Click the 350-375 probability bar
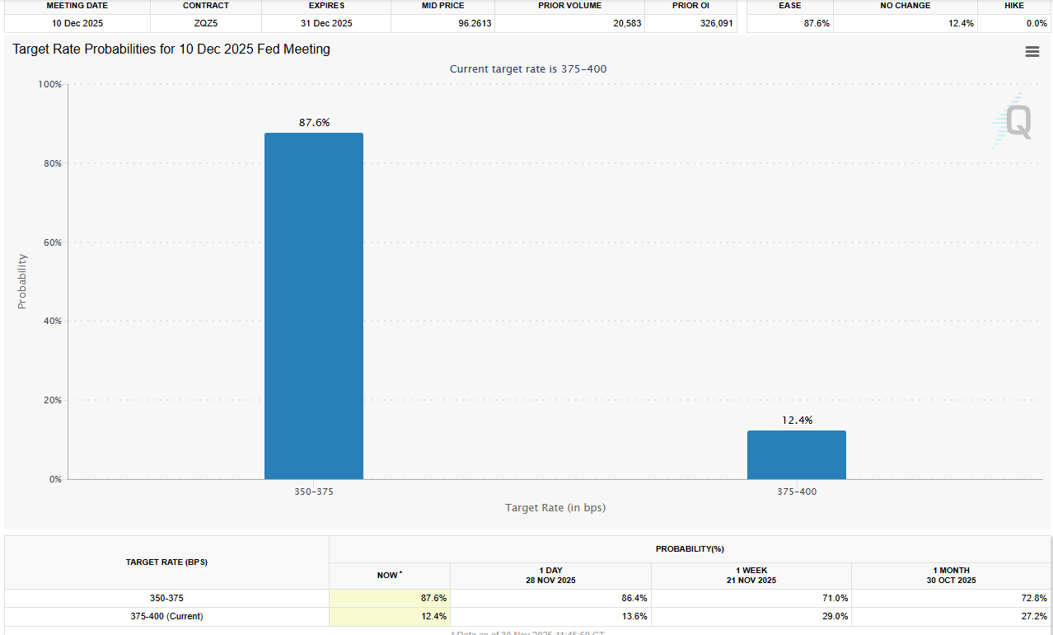Image resolution: width=1053 pixels, height=635 pixels. (313, 305)
